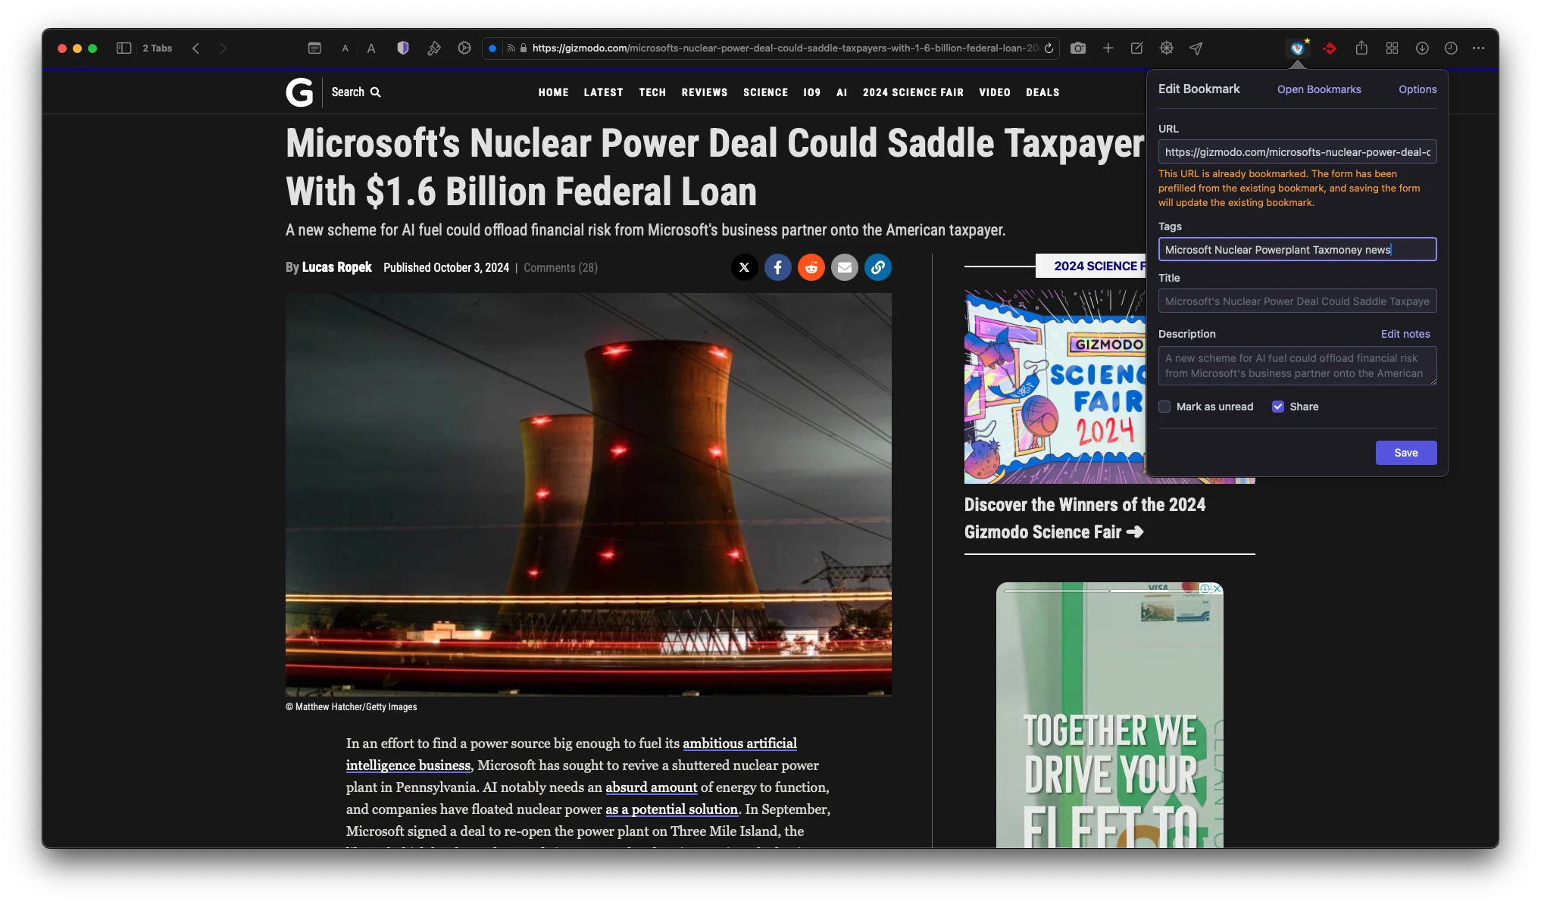The width and height of the screenshot is (1541, 904).
Task: Open the SCIENCE nav item
Action: [766, 92]
